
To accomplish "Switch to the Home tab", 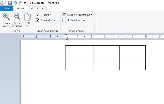I will (20, 8).
